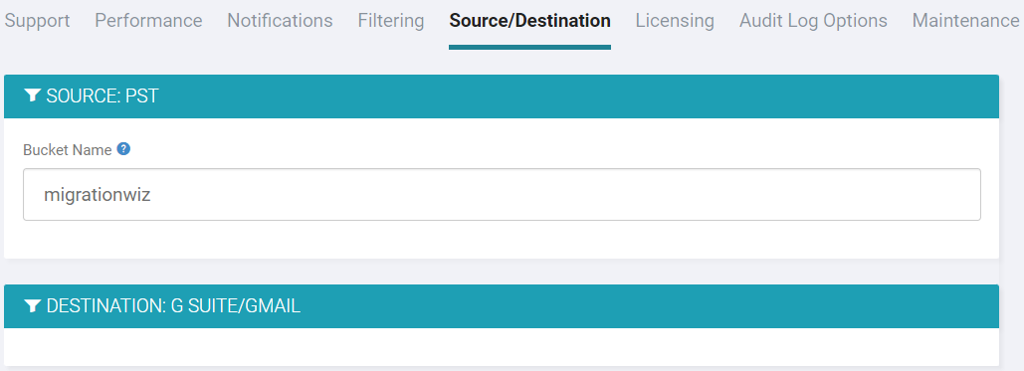This screenshot has height=371, width=1024.
Task: Switch to Audit Log Options tab
Action: (x=813, y=20)
